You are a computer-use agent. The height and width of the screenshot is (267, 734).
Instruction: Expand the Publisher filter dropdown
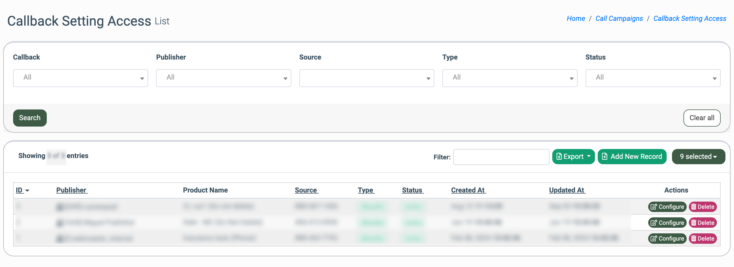pos(223,78)
